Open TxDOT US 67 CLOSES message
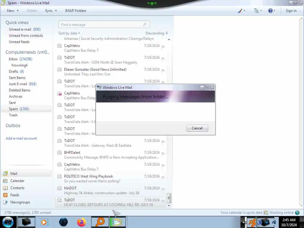 [x=110, y=202]
